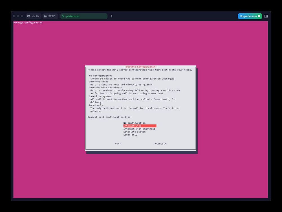This screenshot has height=212, width=282.
Task: Toggle the sidebar panel icon
Action: [x=266, y=16]
